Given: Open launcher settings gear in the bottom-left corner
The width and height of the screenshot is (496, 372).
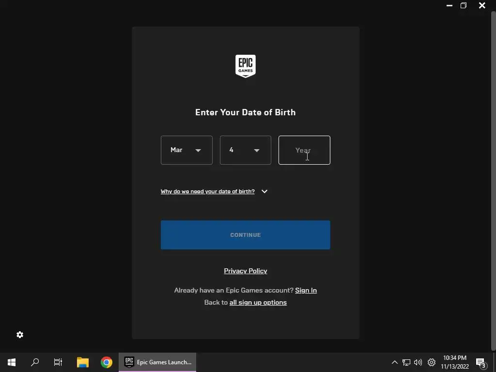Looking at the screenshot, I should (x=20, y=335).
